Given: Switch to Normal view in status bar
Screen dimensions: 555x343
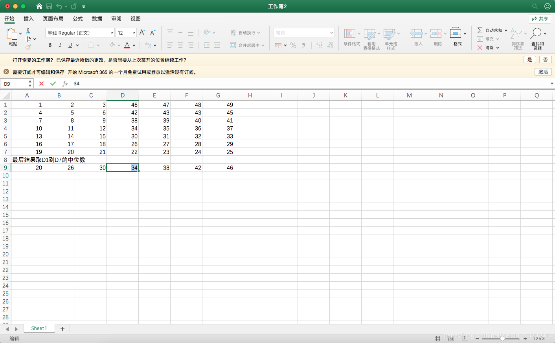Looking at the screenshot, I should click(x=437, y=338).
